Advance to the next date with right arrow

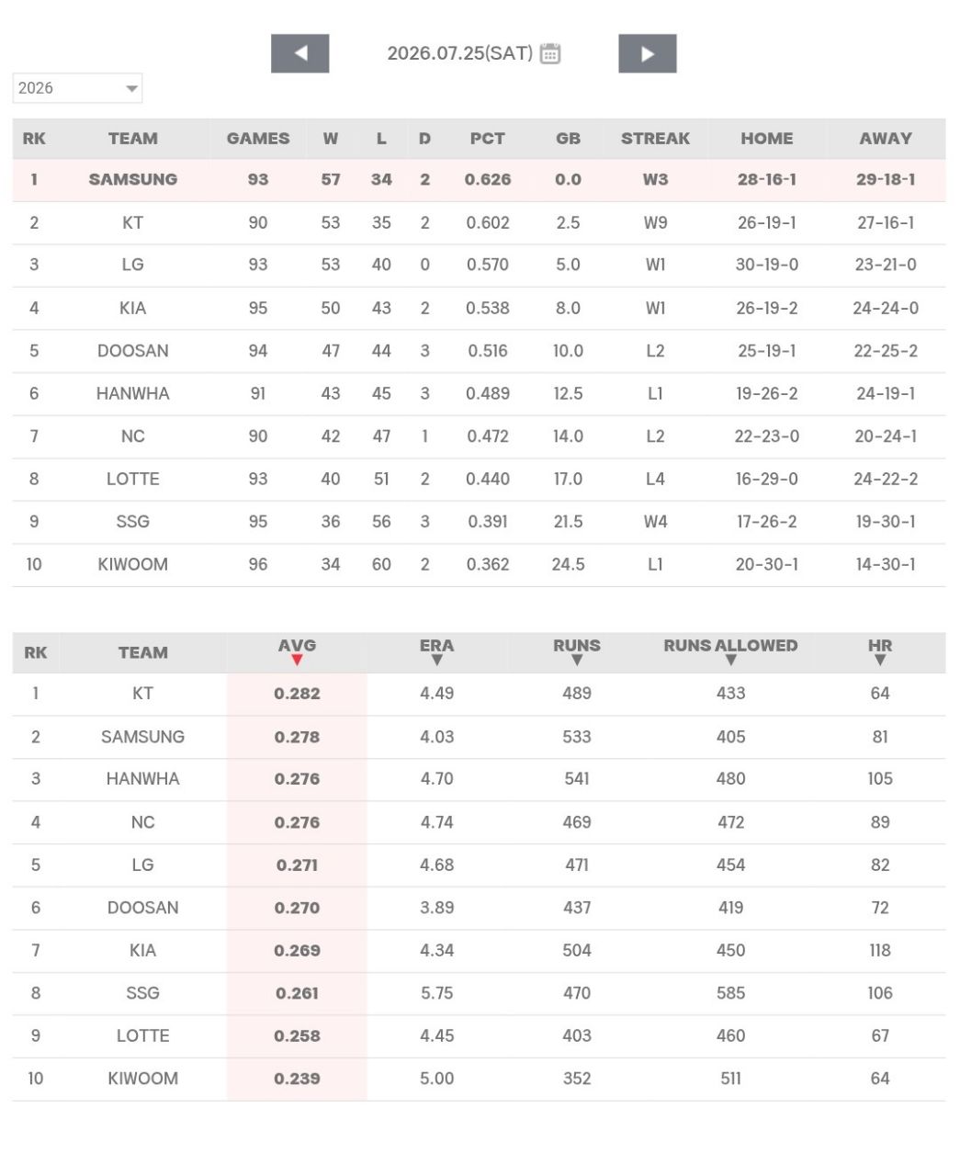point(647,53)
